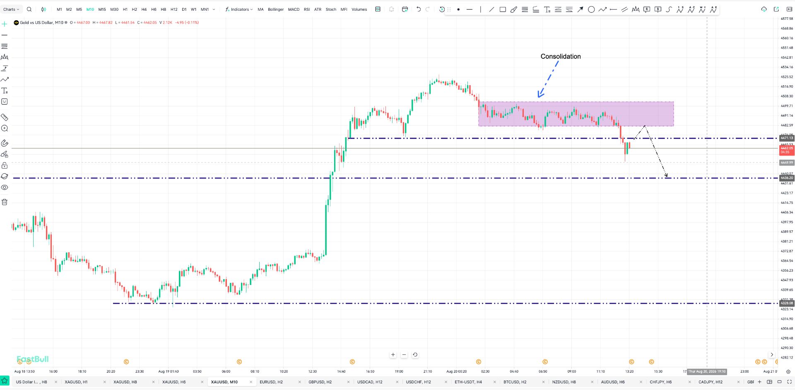Add a new chart tab
The height and width of the screenshot is (390, 795).
[x=759, y=382]
